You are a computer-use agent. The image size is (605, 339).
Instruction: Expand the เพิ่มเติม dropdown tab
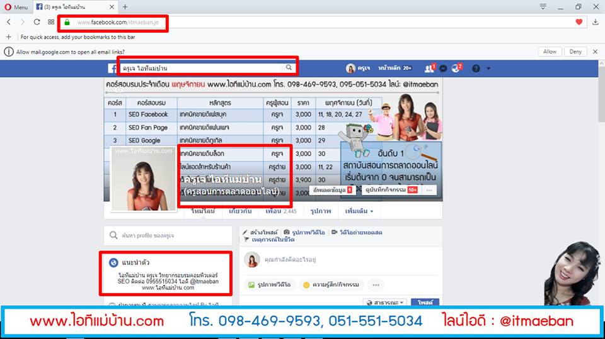[x=359, y=211]
